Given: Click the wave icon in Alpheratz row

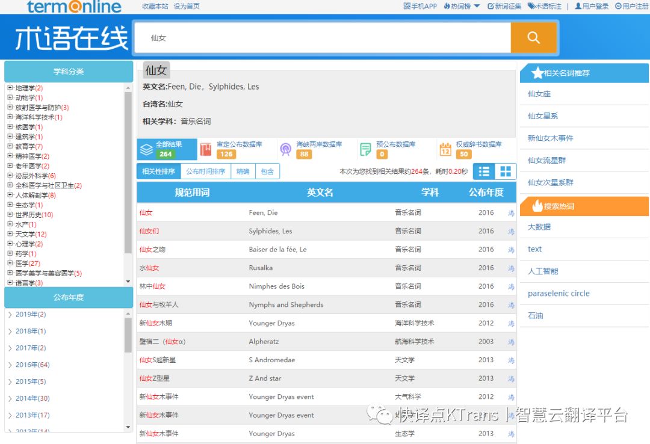Looking at the screenshot, I should (511, 342).
